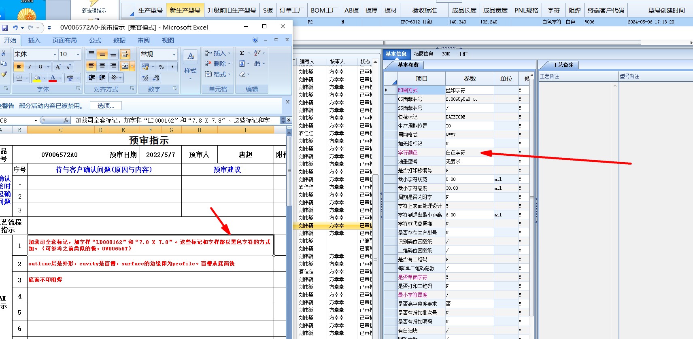
Task: Decrease font size with the small A icon
Action: click(x=68, y=67)
